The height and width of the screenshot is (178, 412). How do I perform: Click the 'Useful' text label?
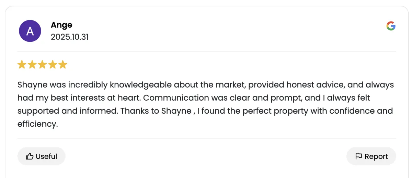(46, 156)
